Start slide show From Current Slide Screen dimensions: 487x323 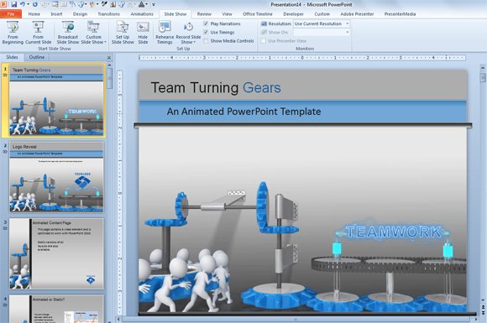click(38, 33)
